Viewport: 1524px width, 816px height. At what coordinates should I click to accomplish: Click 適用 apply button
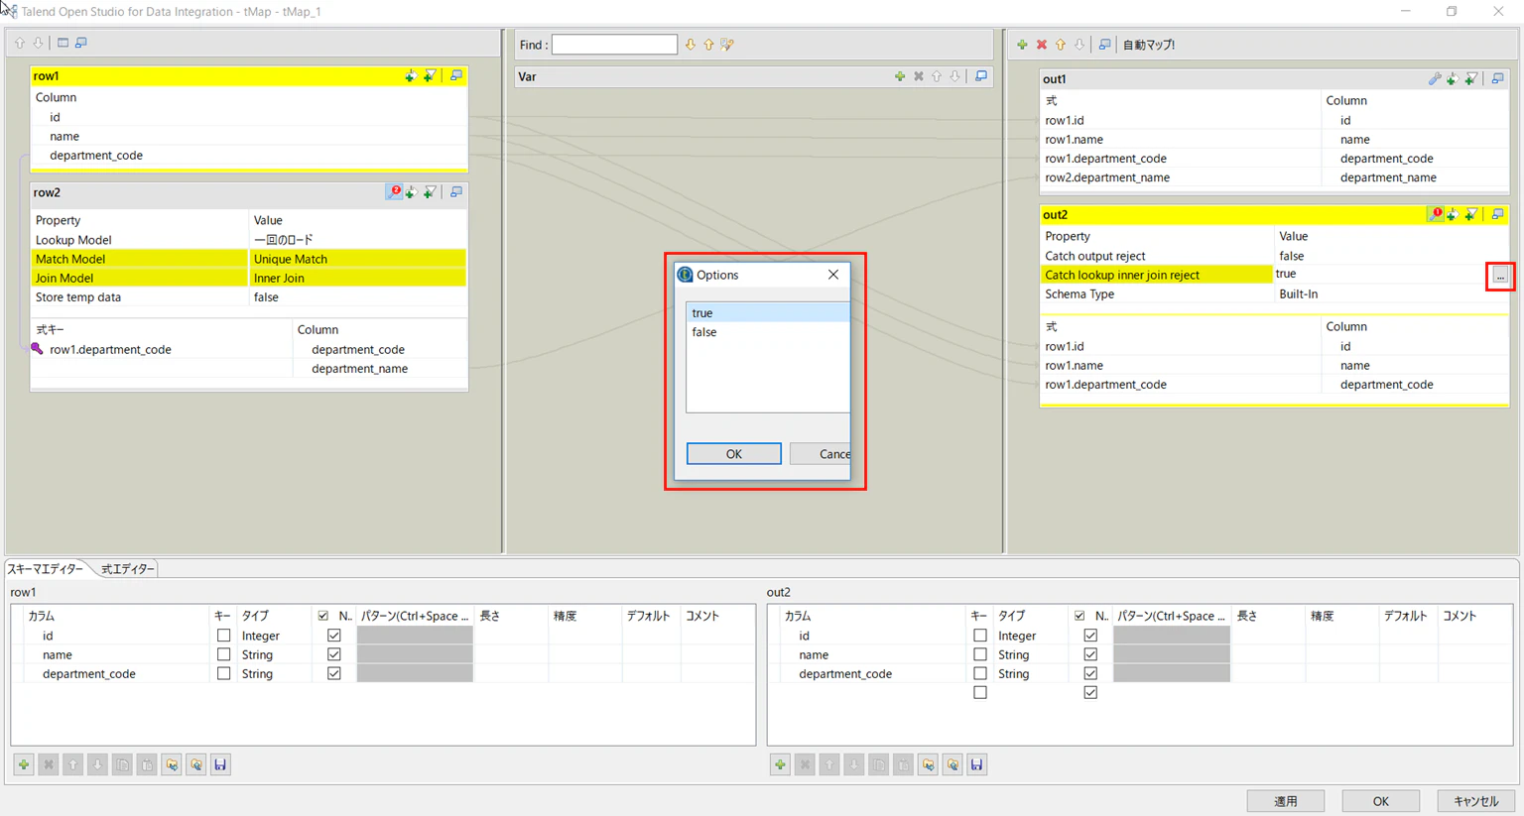coord(1285,801)
